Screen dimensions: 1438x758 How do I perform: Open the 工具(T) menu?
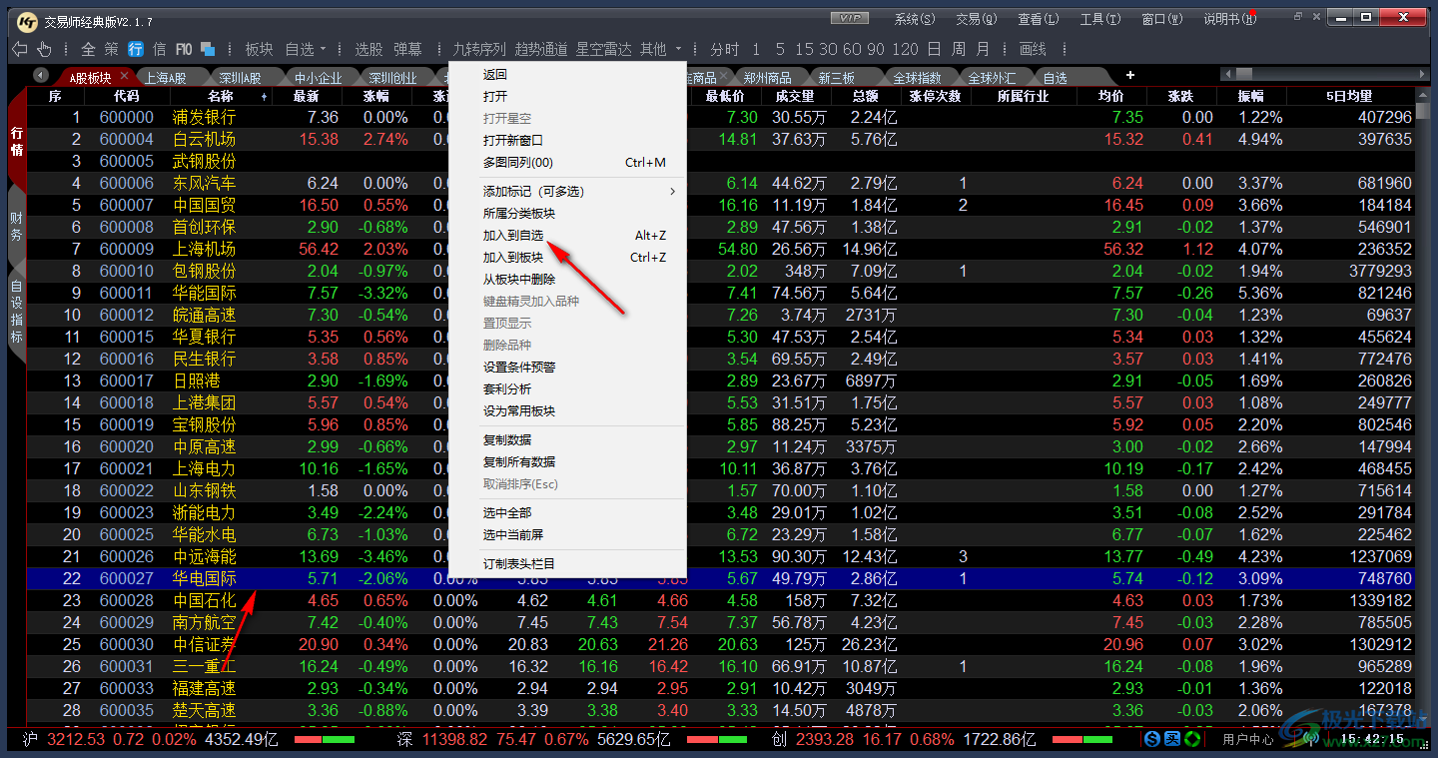(x=1100, y=19)
